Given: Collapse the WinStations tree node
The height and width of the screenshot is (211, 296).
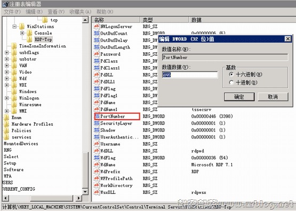Looking at the screenshot, I should point(14,27).
